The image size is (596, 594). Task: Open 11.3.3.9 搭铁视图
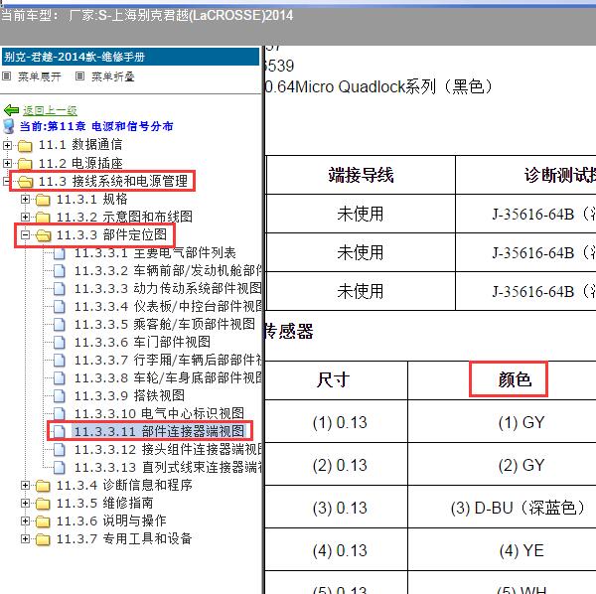pos(129,396)
